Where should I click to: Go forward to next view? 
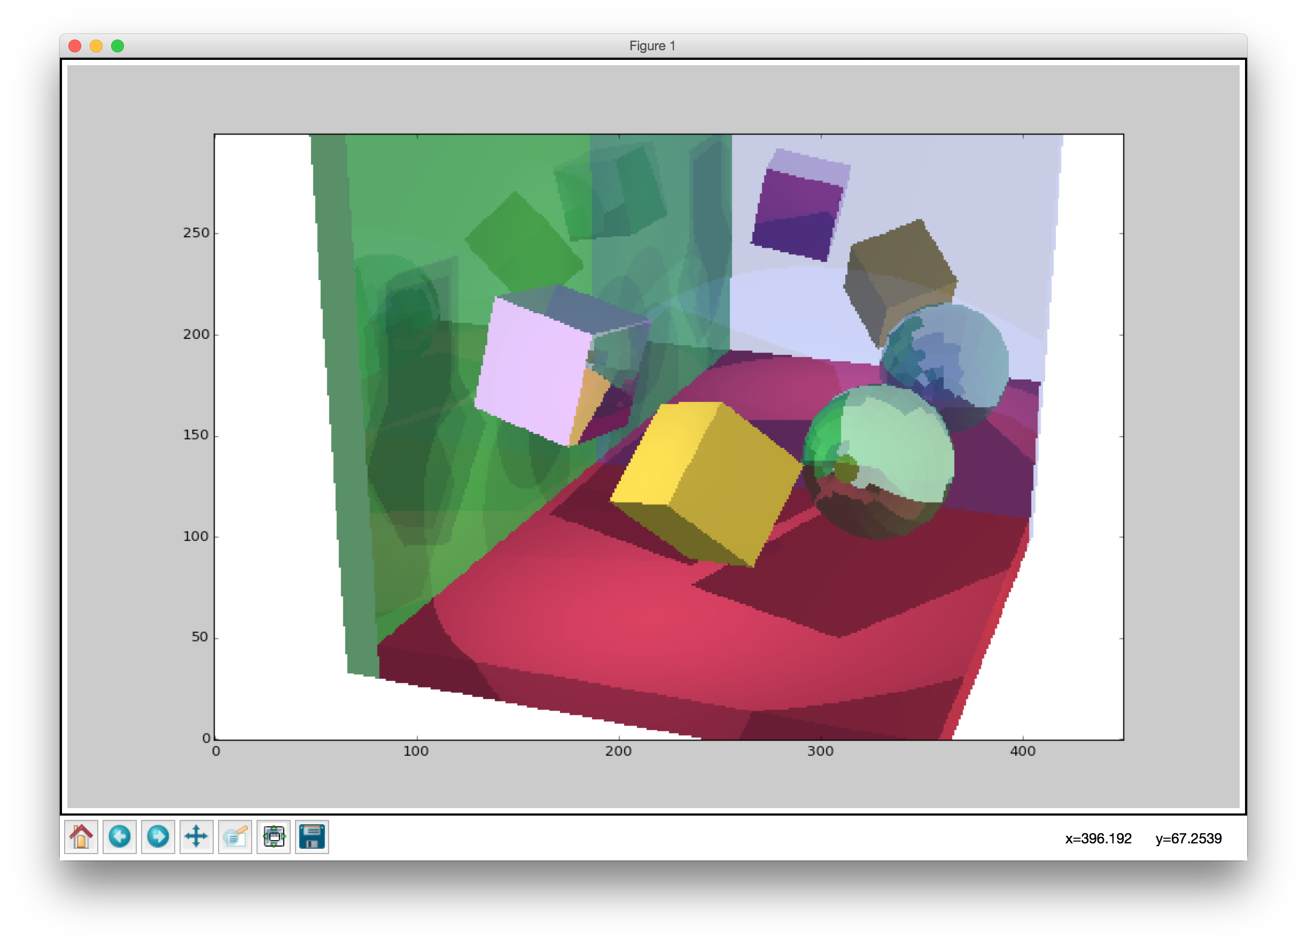point(158,836)
